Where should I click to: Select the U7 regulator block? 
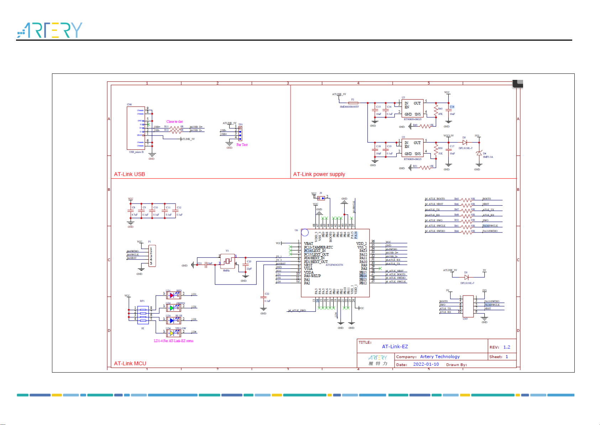[x=412, y=108]
